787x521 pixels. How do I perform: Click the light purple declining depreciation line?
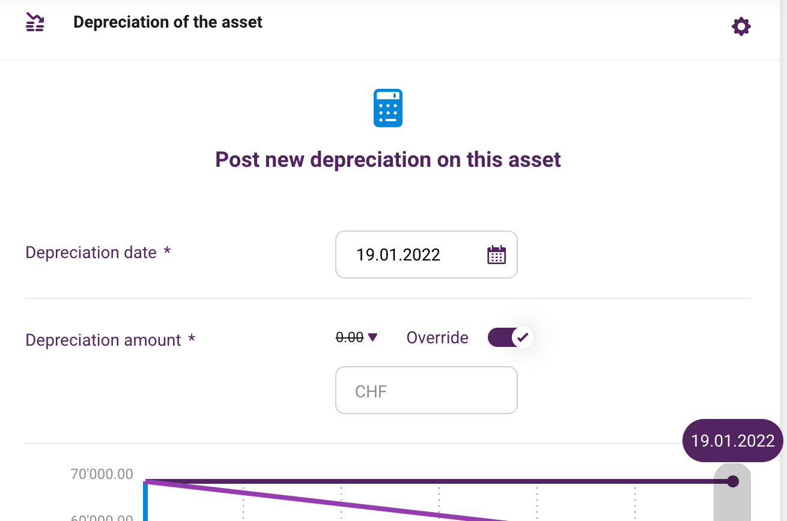coord(327,501)
